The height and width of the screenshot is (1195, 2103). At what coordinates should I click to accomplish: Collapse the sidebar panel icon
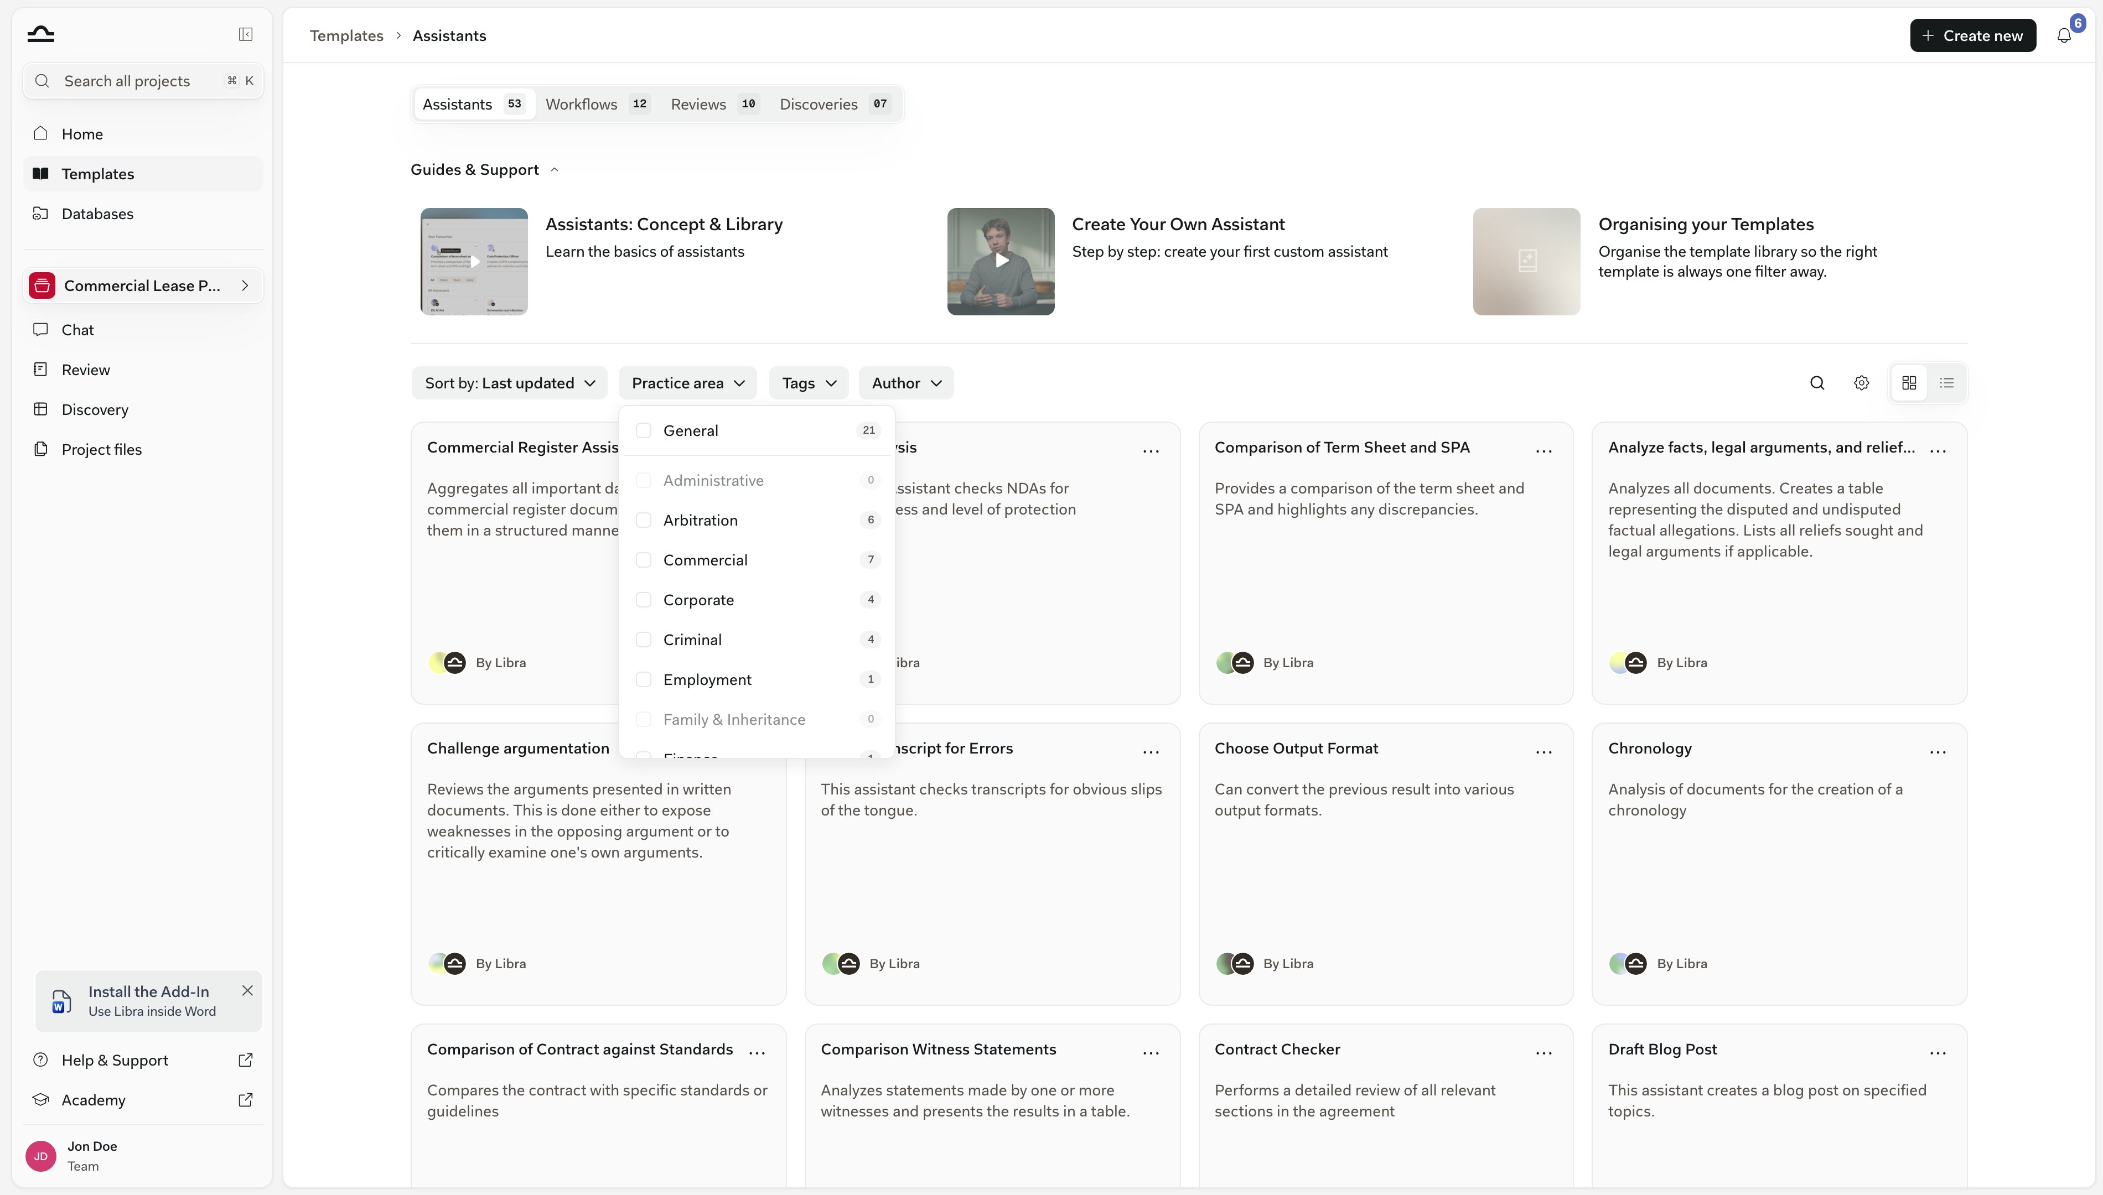pos(245,34)
